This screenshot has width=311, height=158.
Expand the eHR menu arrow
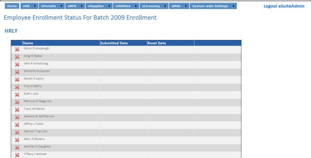[35, 6]
